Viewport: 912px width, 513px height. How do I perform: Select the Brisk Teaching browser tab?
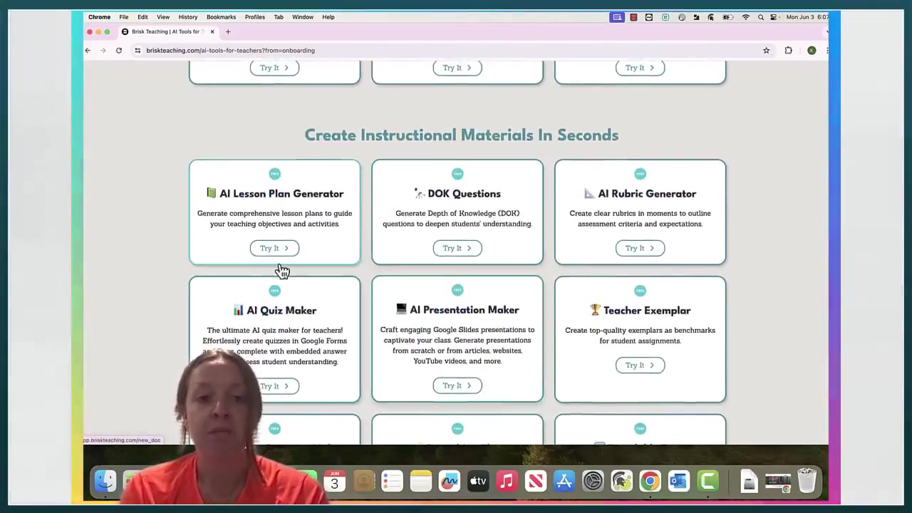tap(165, 31)
